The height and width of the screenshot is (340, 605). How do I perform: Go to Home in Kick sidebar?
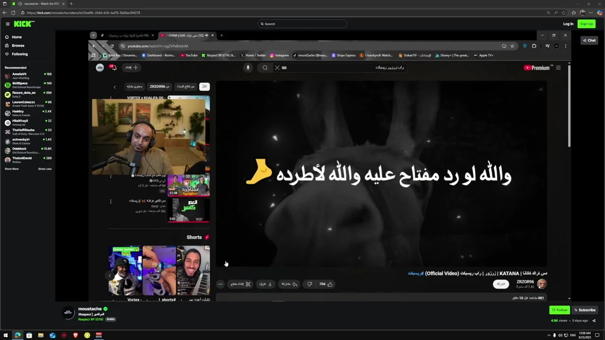click(17, 37)
